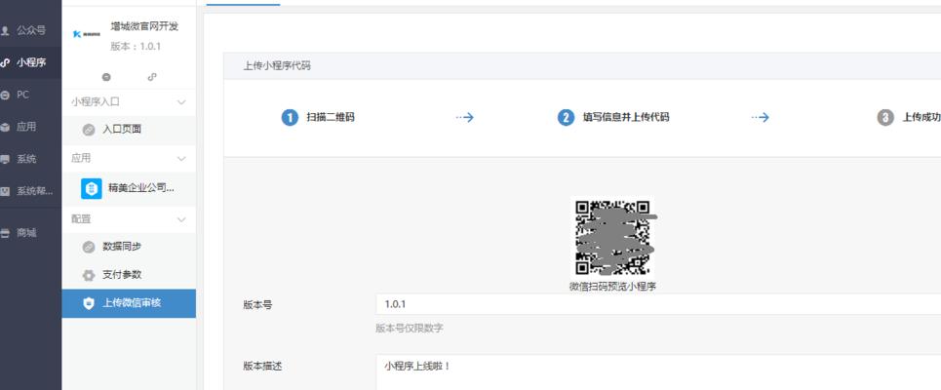Click the 版本描述 text area
The height and width of the screenshot is (390, 941).
pos(658,372)
